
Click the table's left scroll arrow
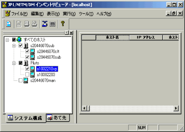click(84, 108)
